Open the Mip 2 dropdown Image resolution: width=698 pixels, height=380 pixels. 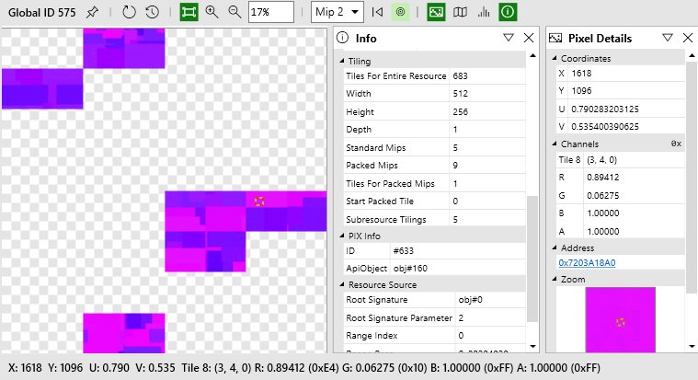pyautogui.click(x=337, y=12)
